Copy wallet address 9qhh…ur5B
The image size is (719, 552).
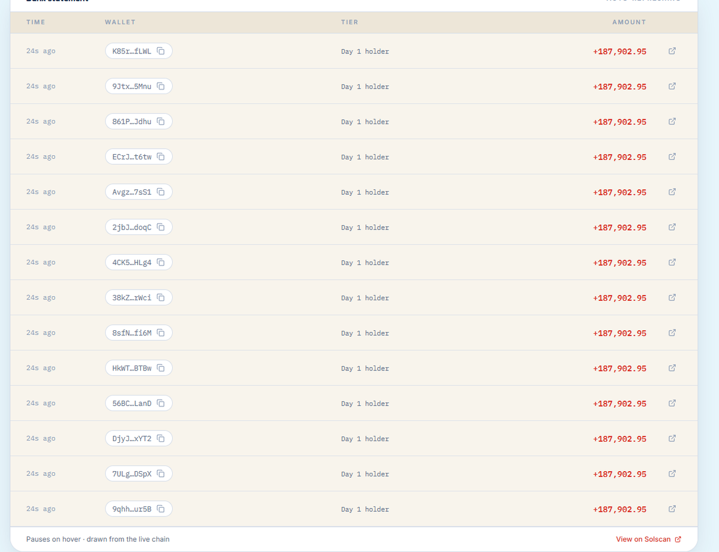pyautogui.click(x=161, y=509)
